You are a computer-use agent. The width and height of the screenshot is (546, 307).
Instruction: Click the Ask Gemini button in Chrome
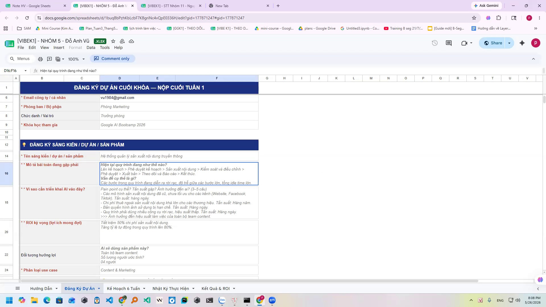click(x=486, y=6)
